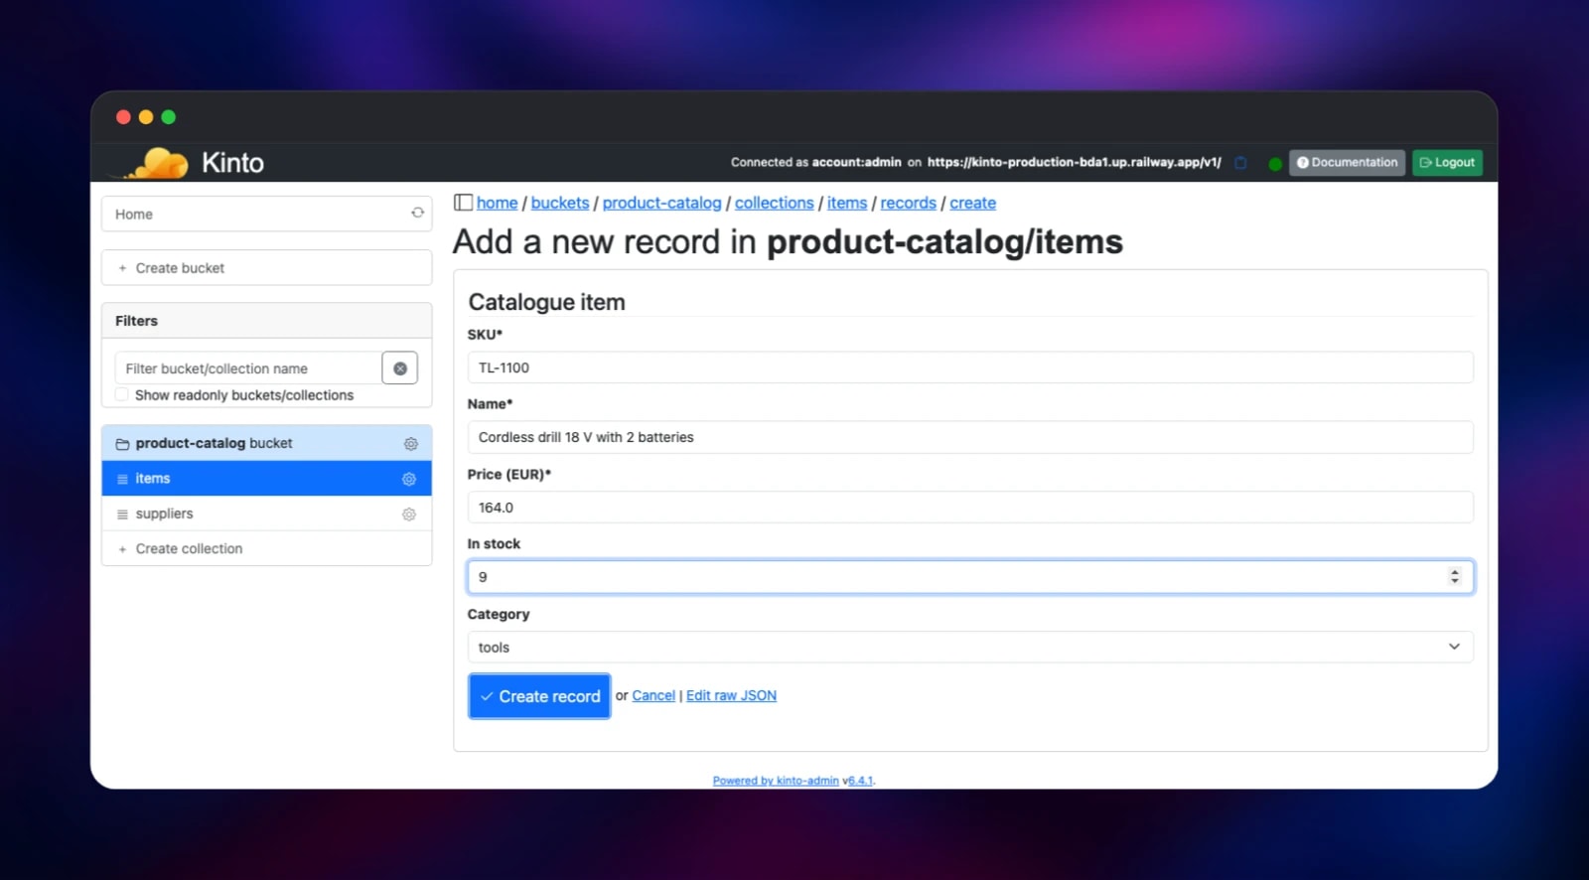The height and width of the screenshot is (880, 1589).
Task: Cancel the new record form
Action: click(x=653, y=695)
